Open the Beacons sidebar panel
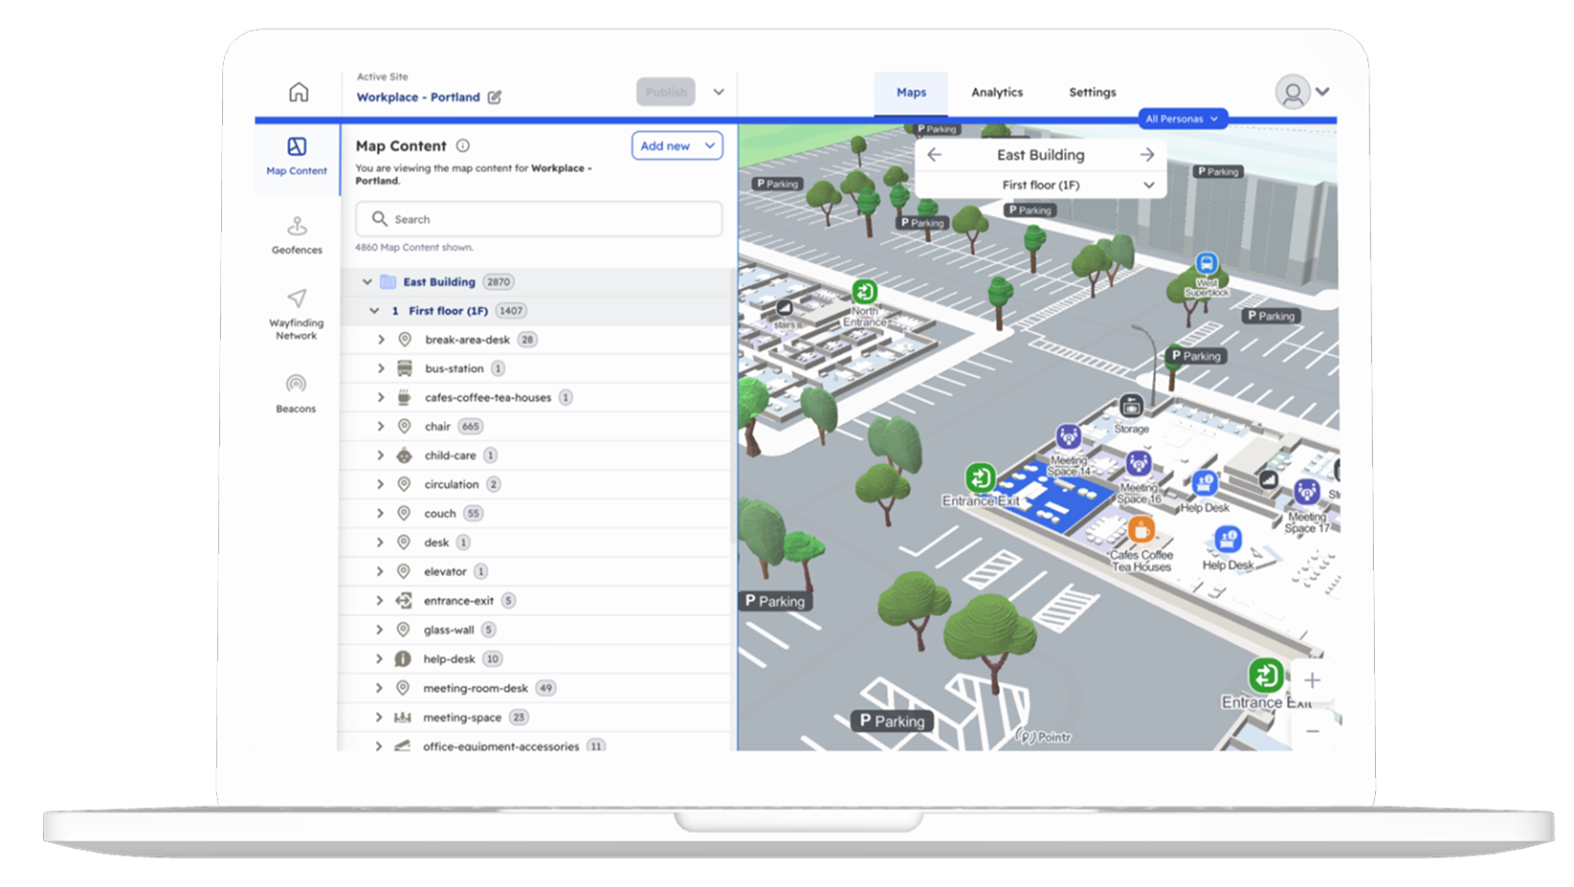1574x887 pixels. coord(296,393)
